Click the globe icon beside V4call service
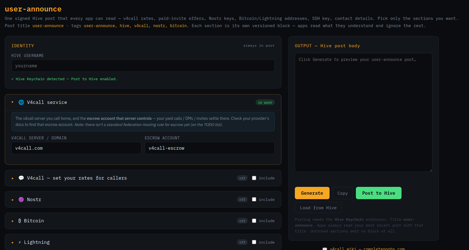The image size is (469, 250). [x=21, y=102]
